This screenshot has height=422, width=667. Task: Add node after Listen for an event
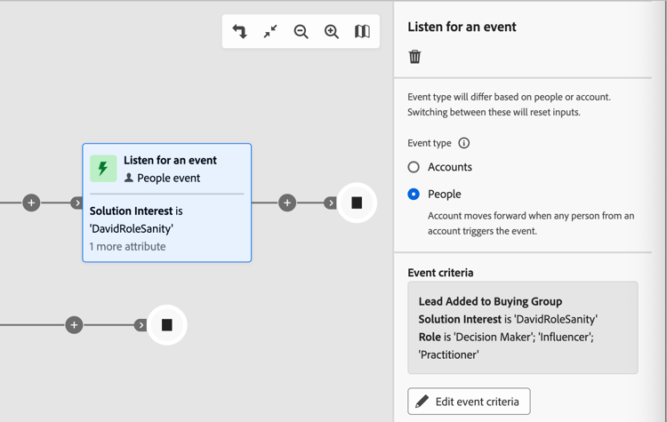[287, 203]
